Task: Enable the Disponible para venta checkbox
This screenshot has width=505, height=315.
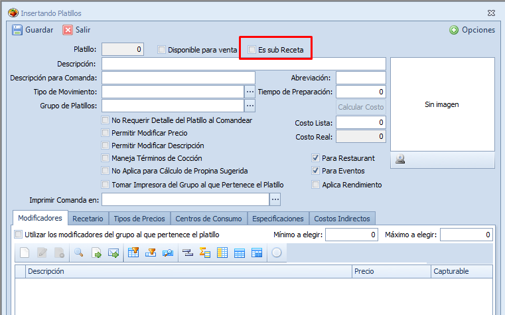Action: coord(161,49)
